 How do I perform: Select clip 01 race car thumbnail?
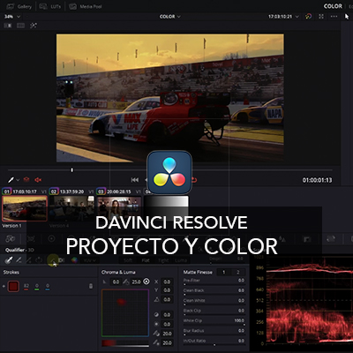click(x=25, y=208)
